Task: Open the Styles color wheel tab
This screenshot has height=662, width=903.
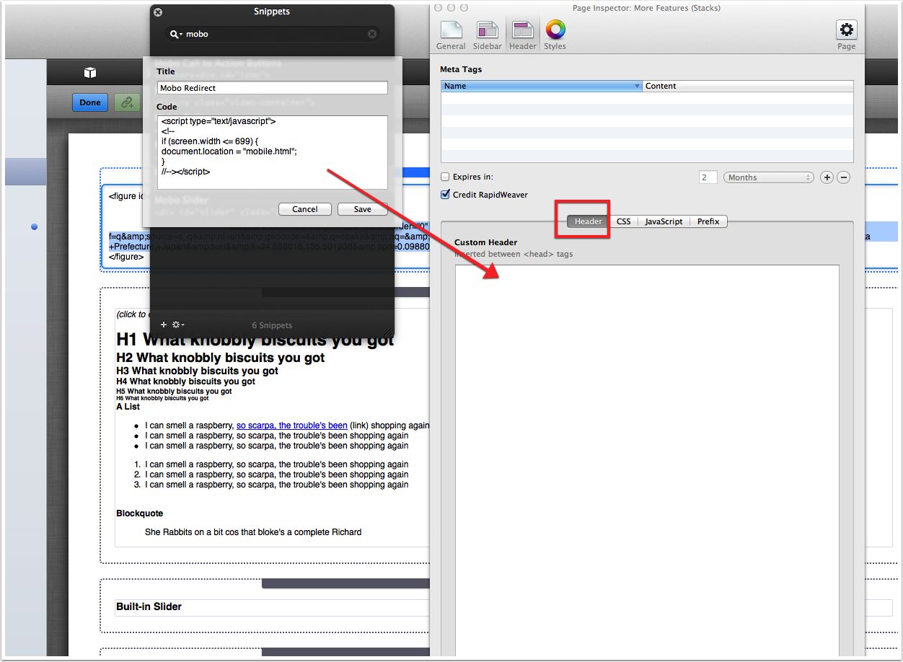Action: tap(555, 35)
